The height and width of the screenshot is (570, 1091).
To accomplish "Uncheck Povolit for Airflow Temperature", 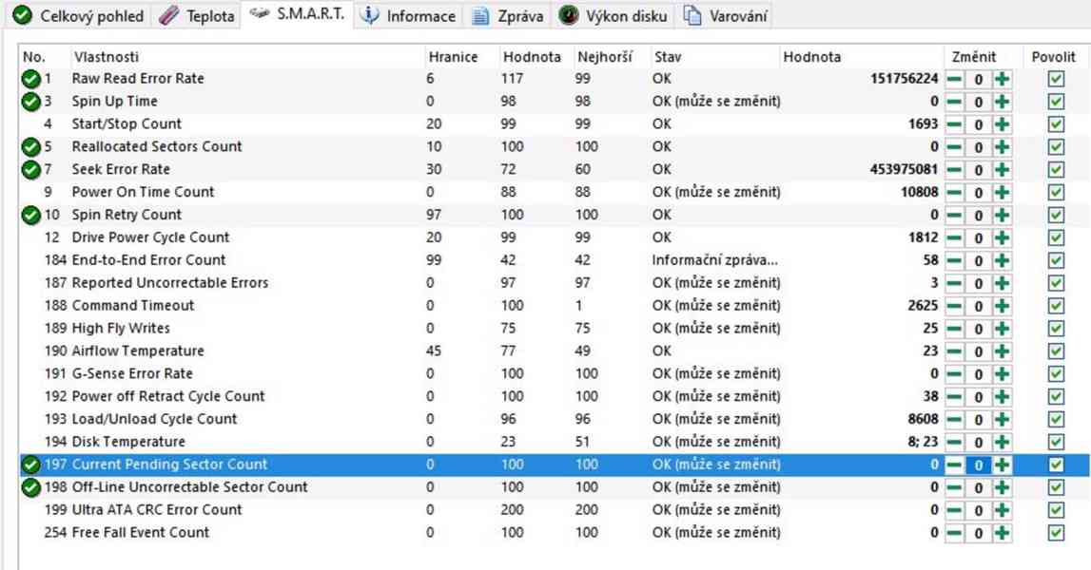I will pyautogui.click(x=1056, y=351).
